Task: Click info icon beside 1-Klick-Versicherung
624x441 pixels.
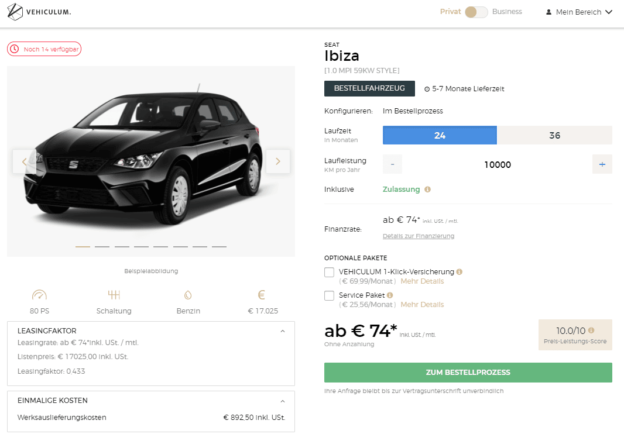Action: [x=460, y=272]
